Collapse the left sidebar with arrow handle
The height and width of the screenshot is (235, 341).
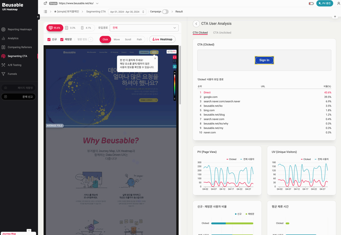click(x=38, y=17)
